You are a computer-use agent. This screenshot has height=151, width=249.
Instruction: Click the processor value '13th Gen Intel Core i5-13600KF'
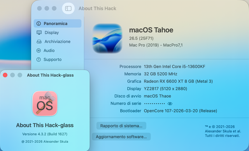tap(175, 67)
